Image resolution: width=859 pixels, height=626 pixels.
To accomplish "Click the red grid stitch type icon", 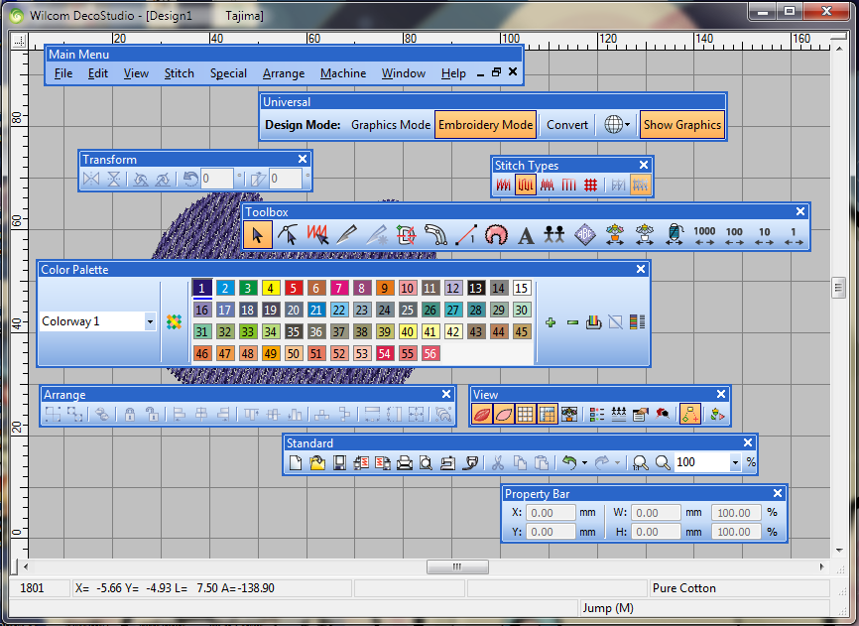I will pos(589,186).
